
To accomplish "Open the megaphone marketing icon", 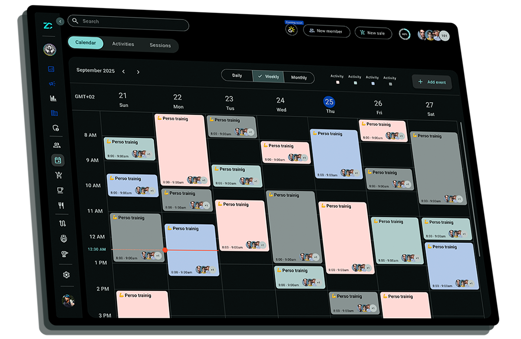I will tap(53, 83).
